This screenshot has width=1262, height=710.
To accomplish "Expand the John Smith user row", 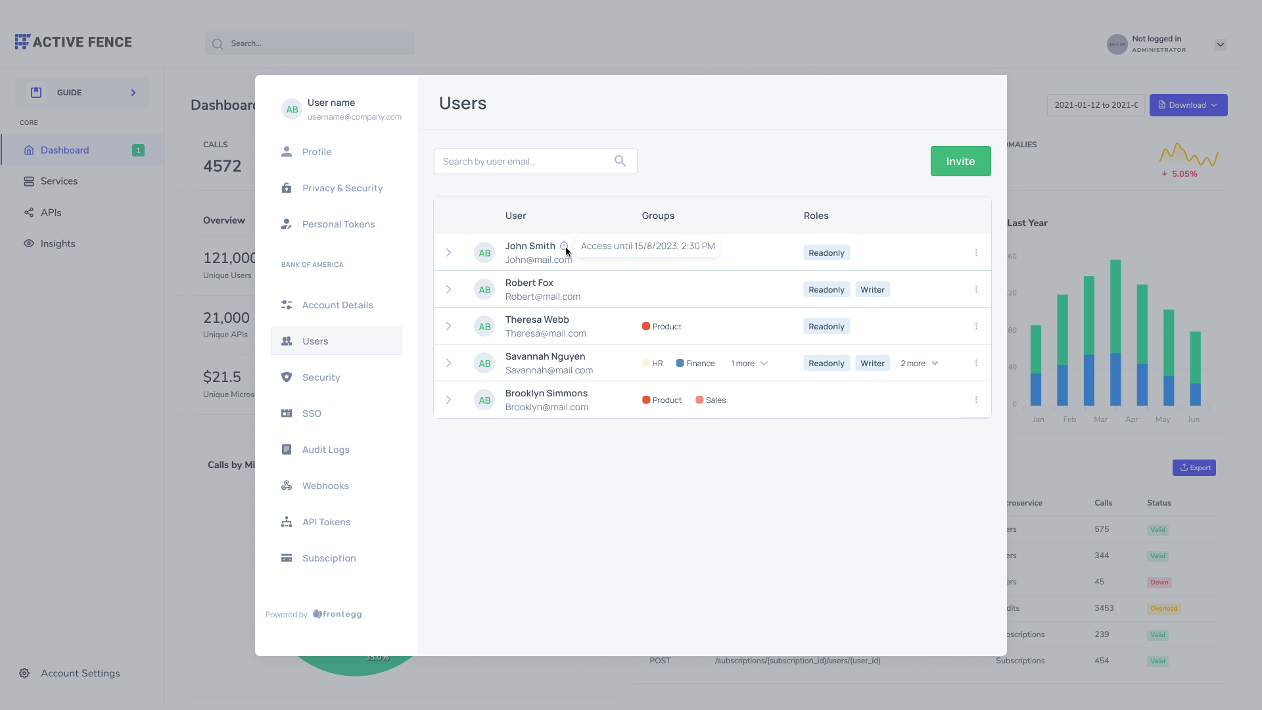I will tap(448, 252).
